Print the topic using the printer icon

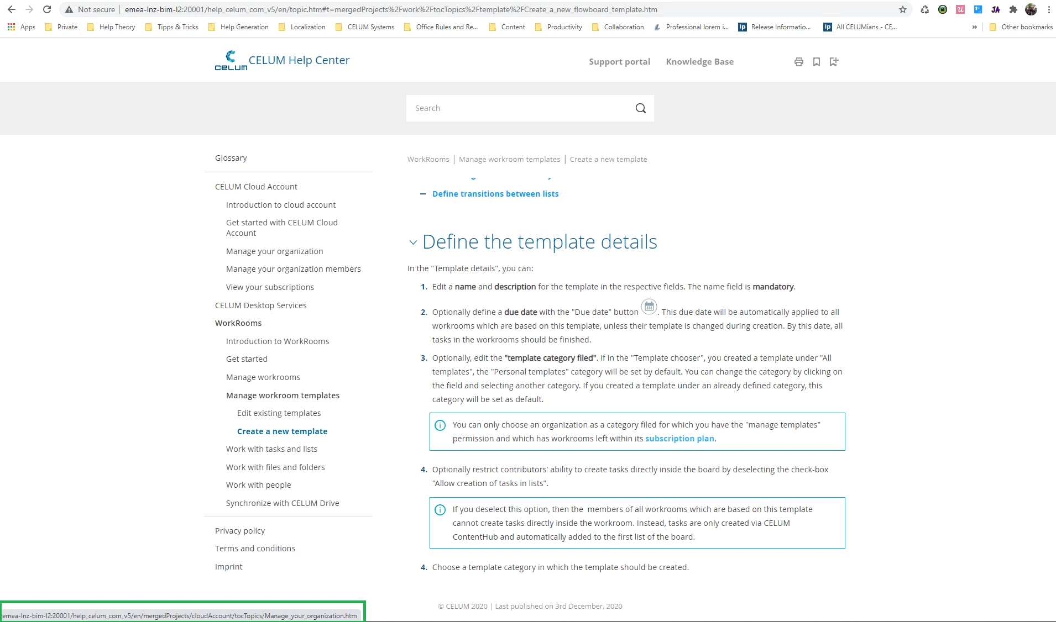799,62
